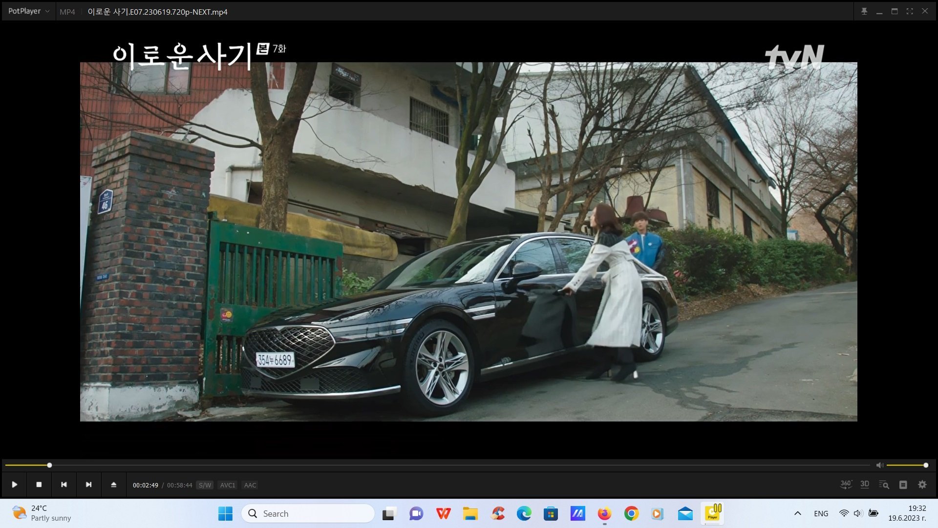
Task: Show the playlist panel
Action: pos(903,484)
